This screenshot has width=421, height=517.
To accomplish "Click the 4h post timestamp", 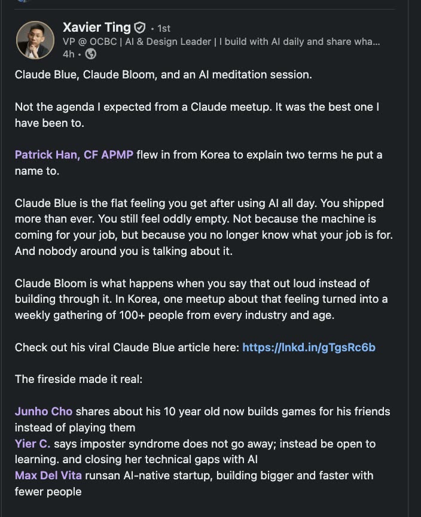I will [69, 54].
